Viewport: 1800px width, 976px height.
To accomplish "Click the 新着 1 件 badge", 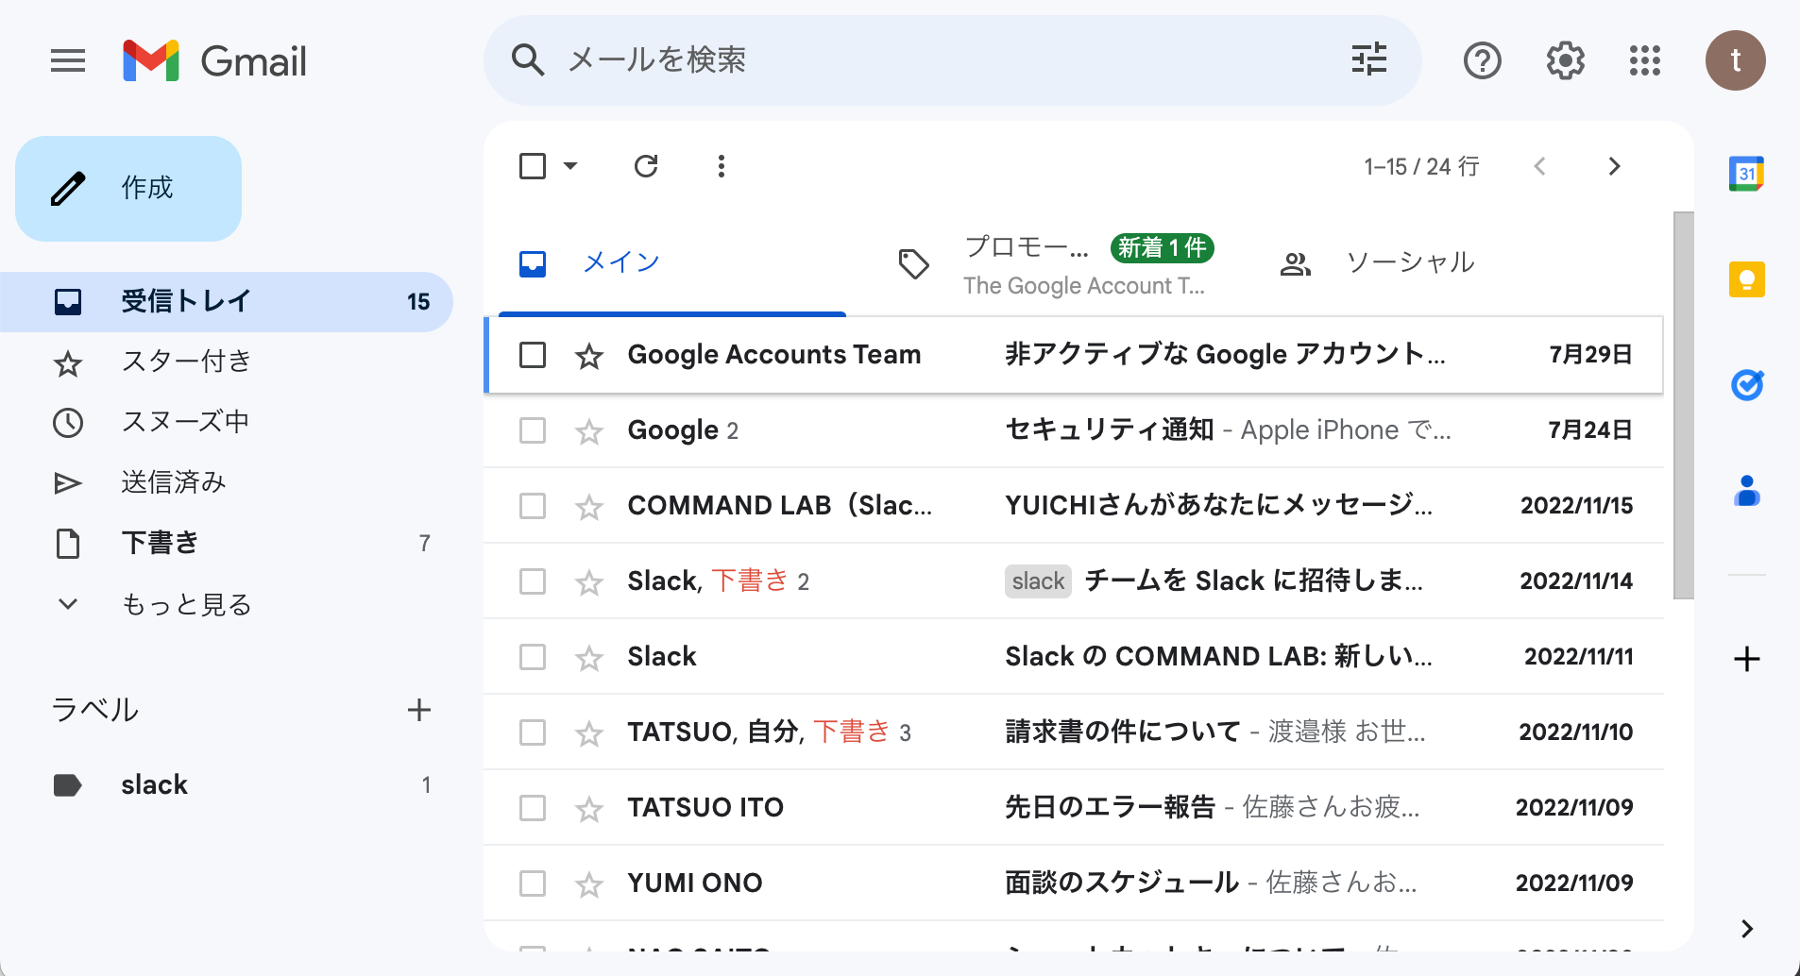I will pos(1163,247).
